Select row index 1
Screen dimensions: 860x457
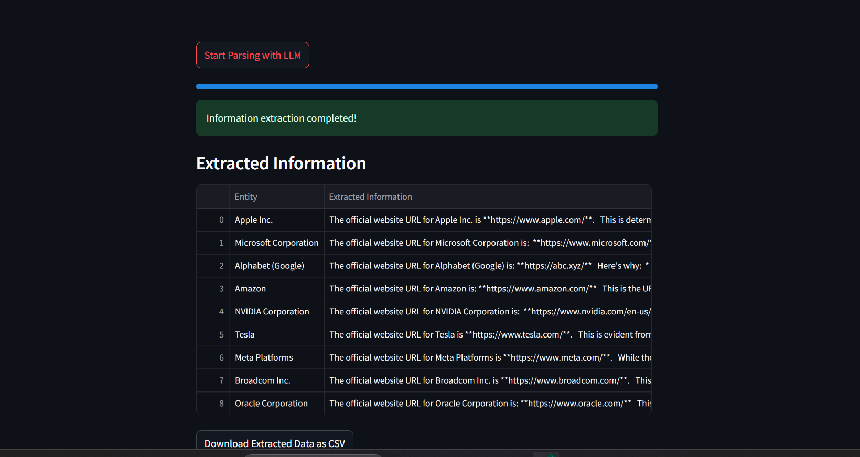213,243
